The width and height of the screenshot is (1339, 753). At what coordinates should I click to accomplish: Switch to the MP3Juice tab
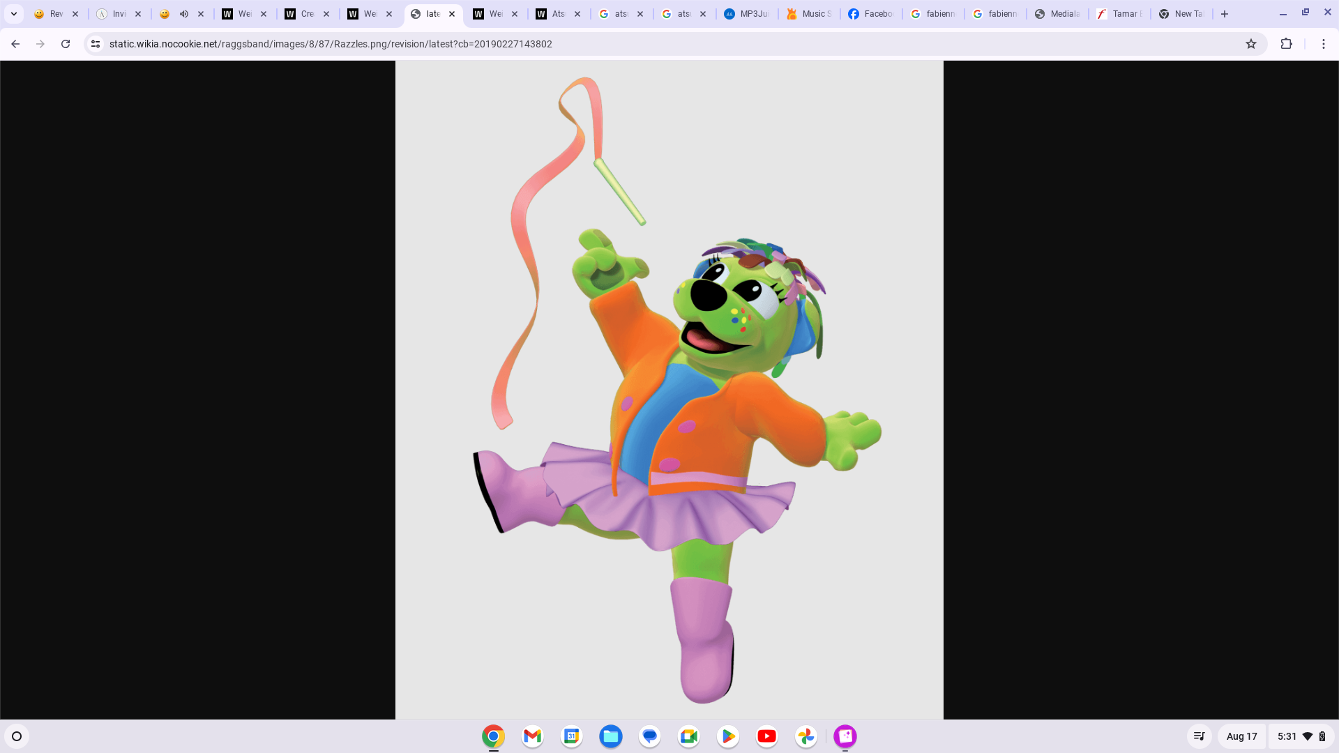tap(747, 14)
